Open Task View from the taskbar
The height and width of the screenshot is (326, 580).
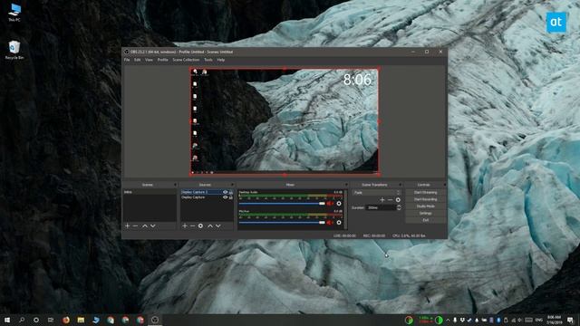pos(51,320)
